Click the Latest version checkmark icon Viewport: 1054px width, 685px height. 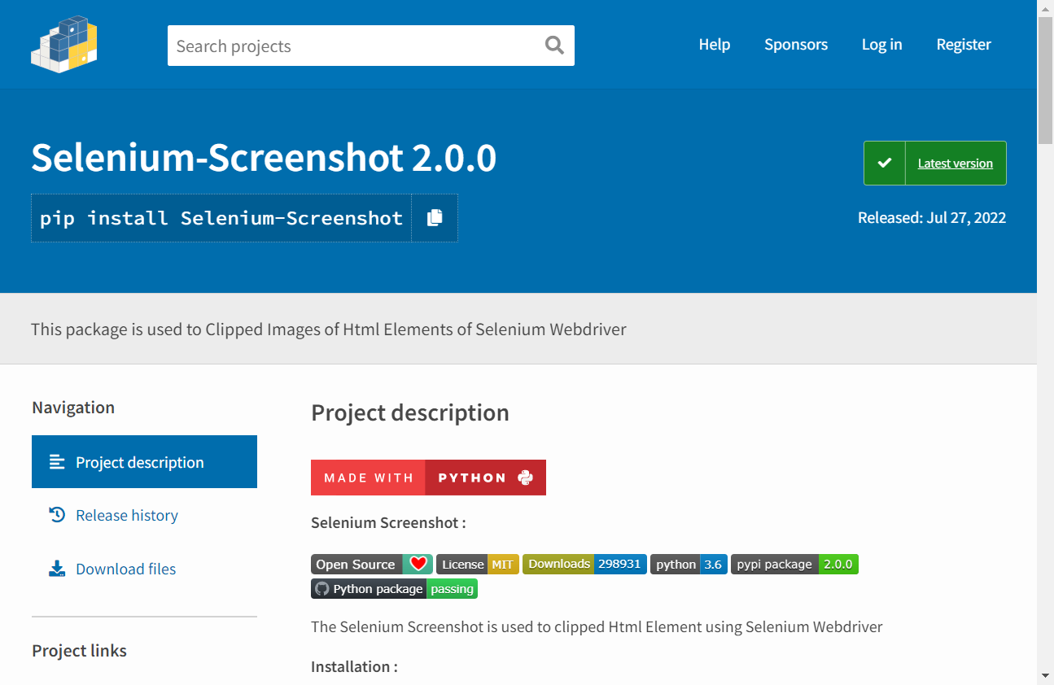(885, 164)
